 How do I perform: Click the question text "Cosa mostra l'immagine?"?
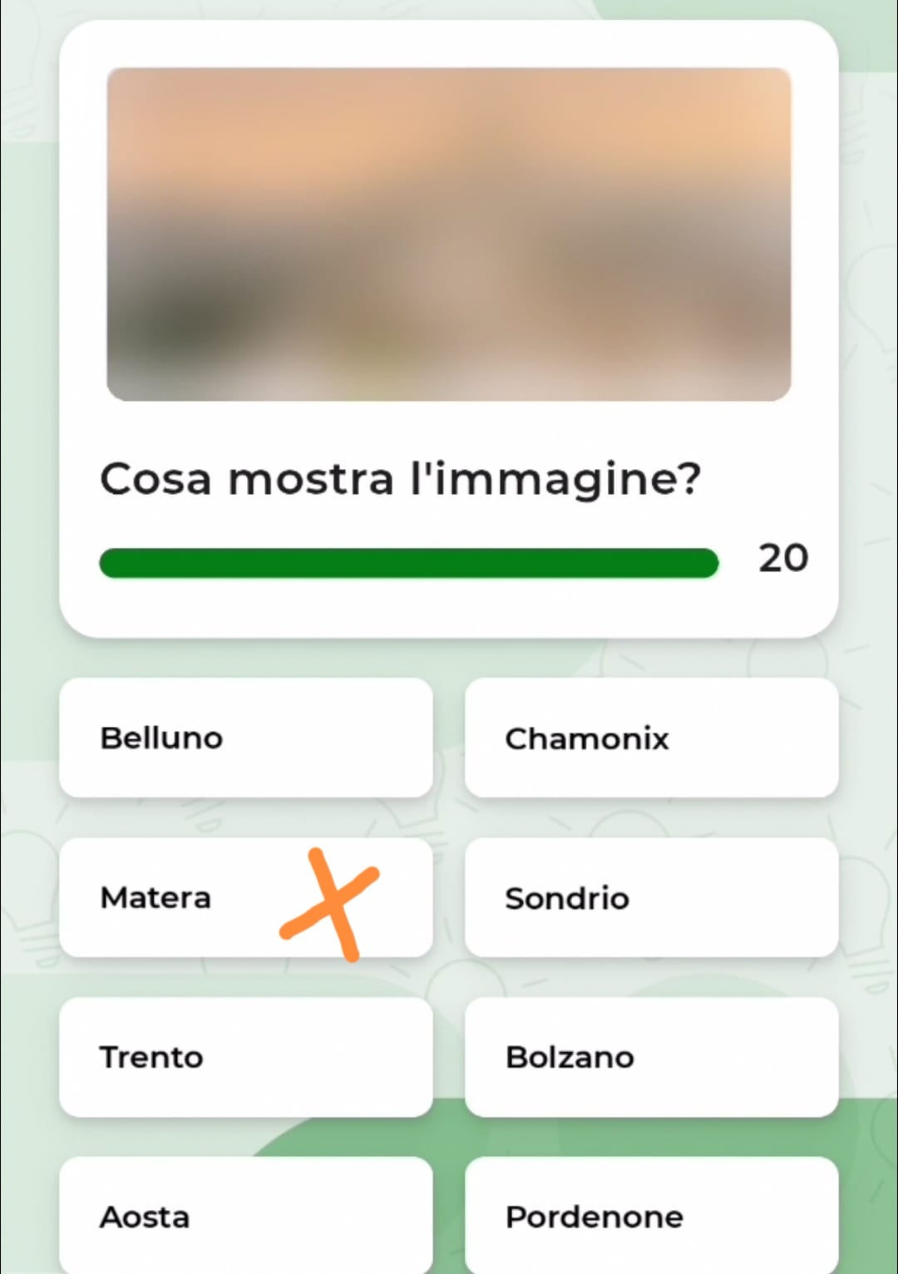tap(400, 479)
